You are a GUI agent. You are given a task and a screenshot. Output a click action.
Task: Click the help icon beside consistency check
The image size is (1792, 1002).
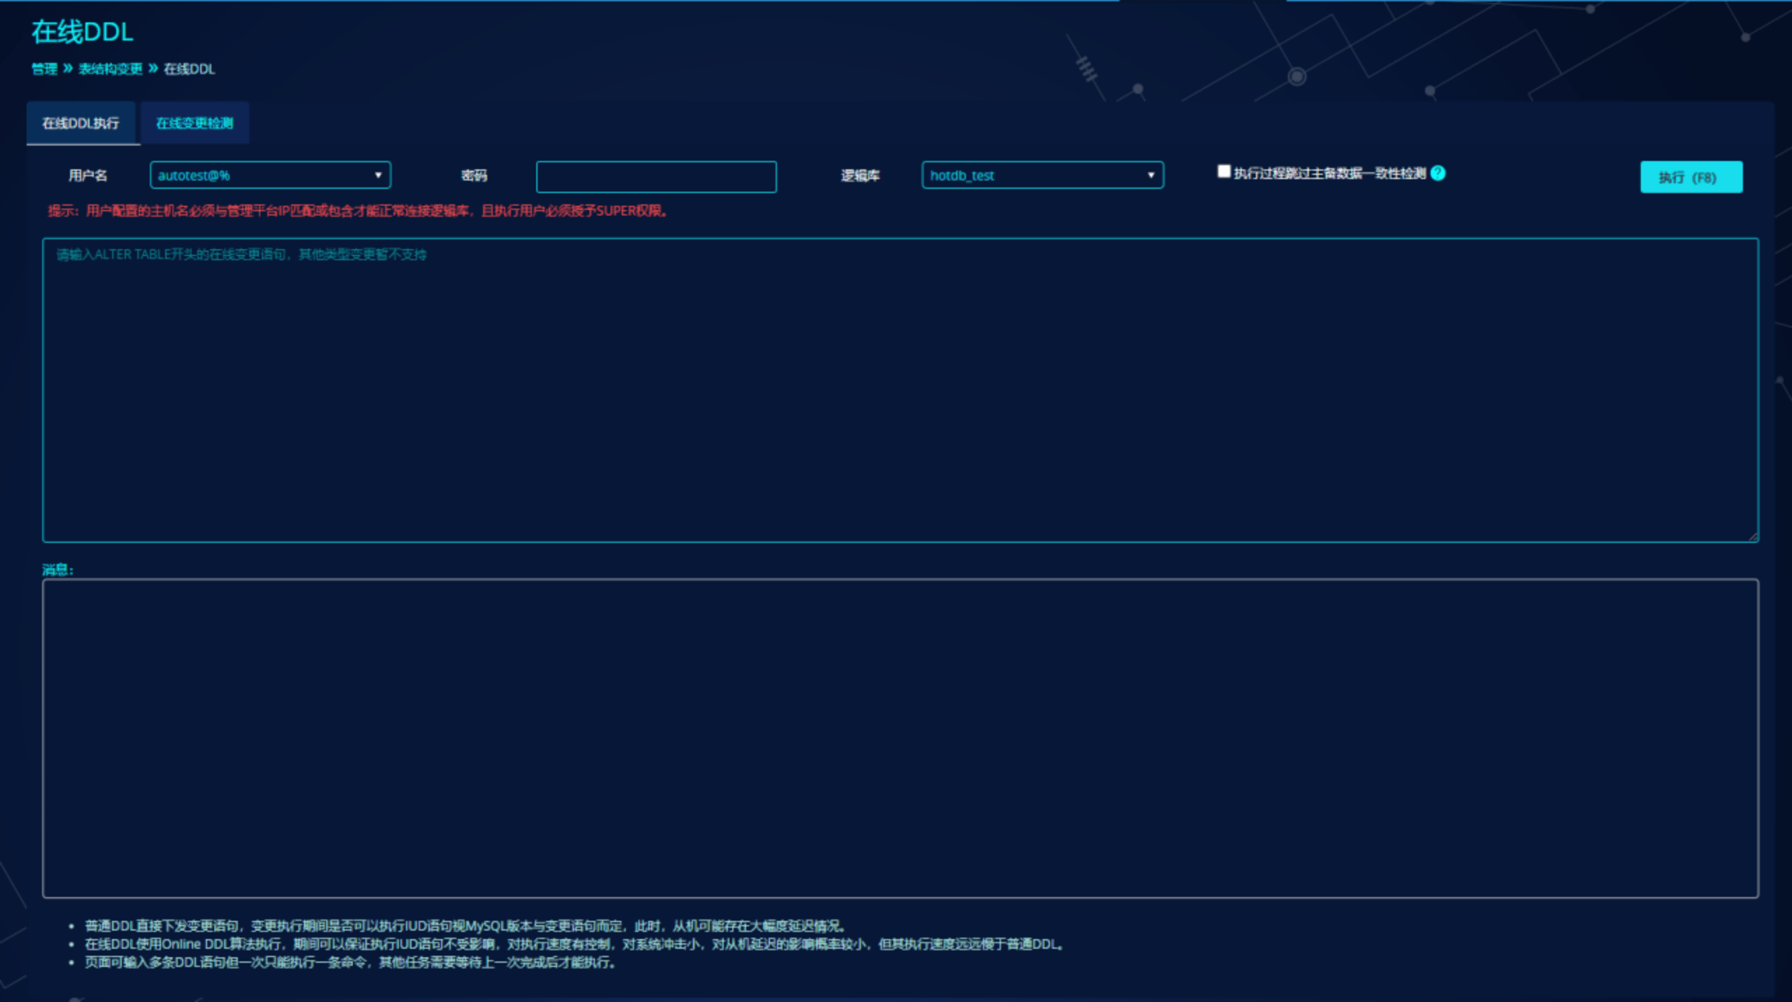click(1438, 174)
